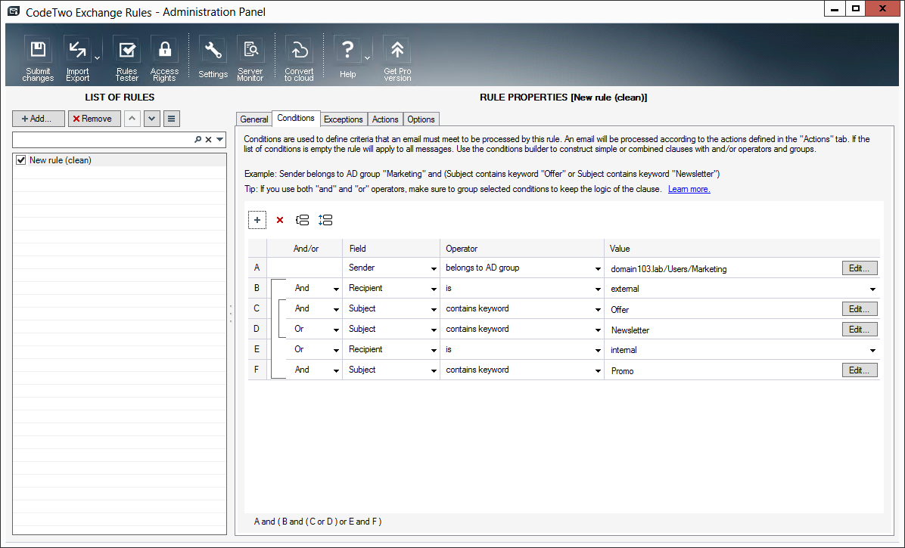The height and width of the screenshot is (548, 905).
Task: Open the Or dropdown in row E
Action: [x=336, y=351]
